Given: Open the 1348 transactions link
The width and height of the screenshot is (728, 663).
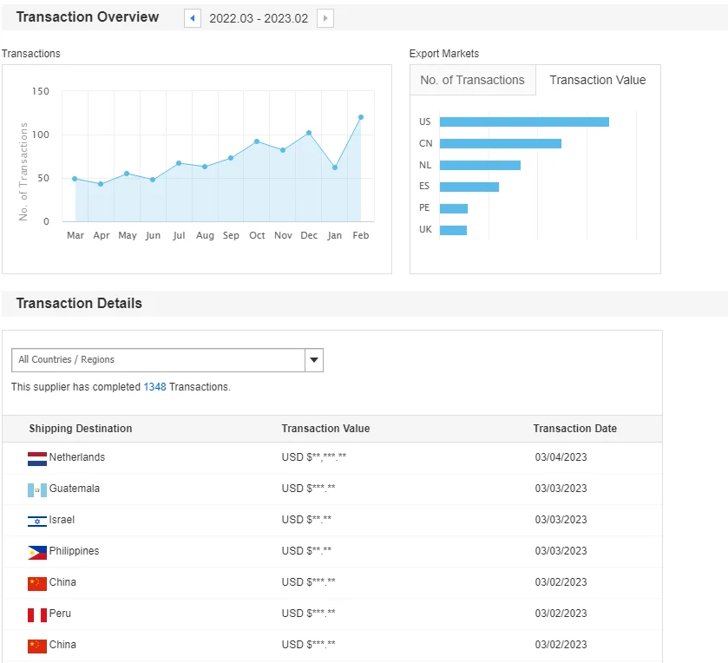Looking at the screenshot, I should [x=154, y=387].
